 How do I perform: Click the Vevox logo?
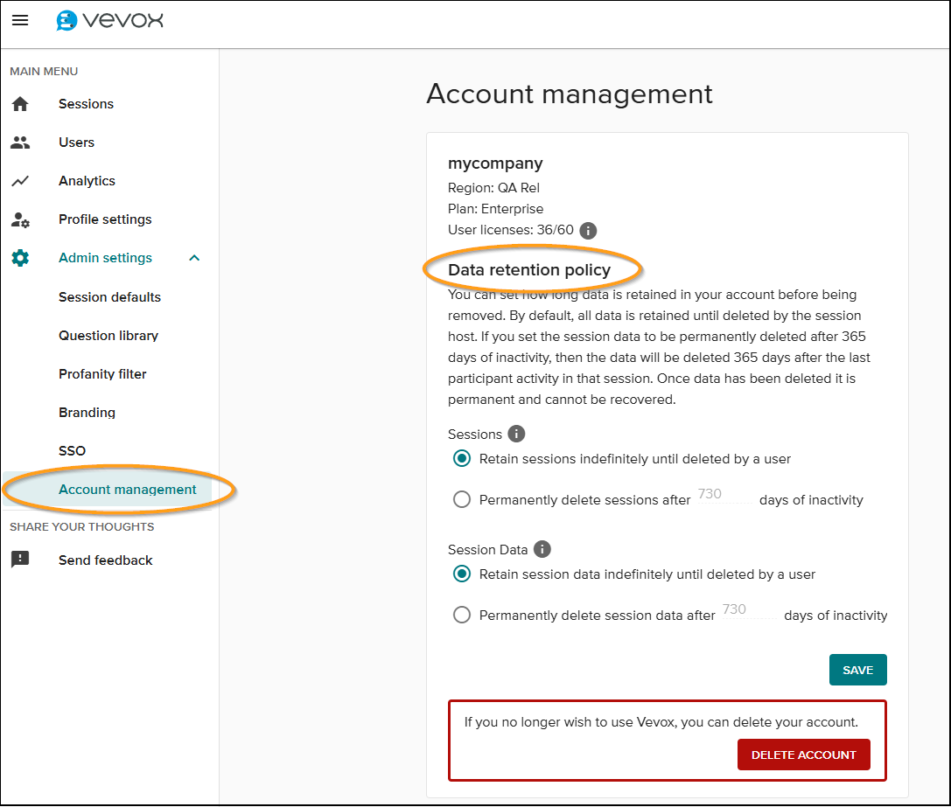[x=109, y=21]
